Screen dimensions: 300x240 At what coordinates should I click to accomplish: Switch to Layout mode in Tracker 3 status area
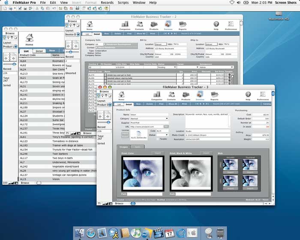pos(106,96)
